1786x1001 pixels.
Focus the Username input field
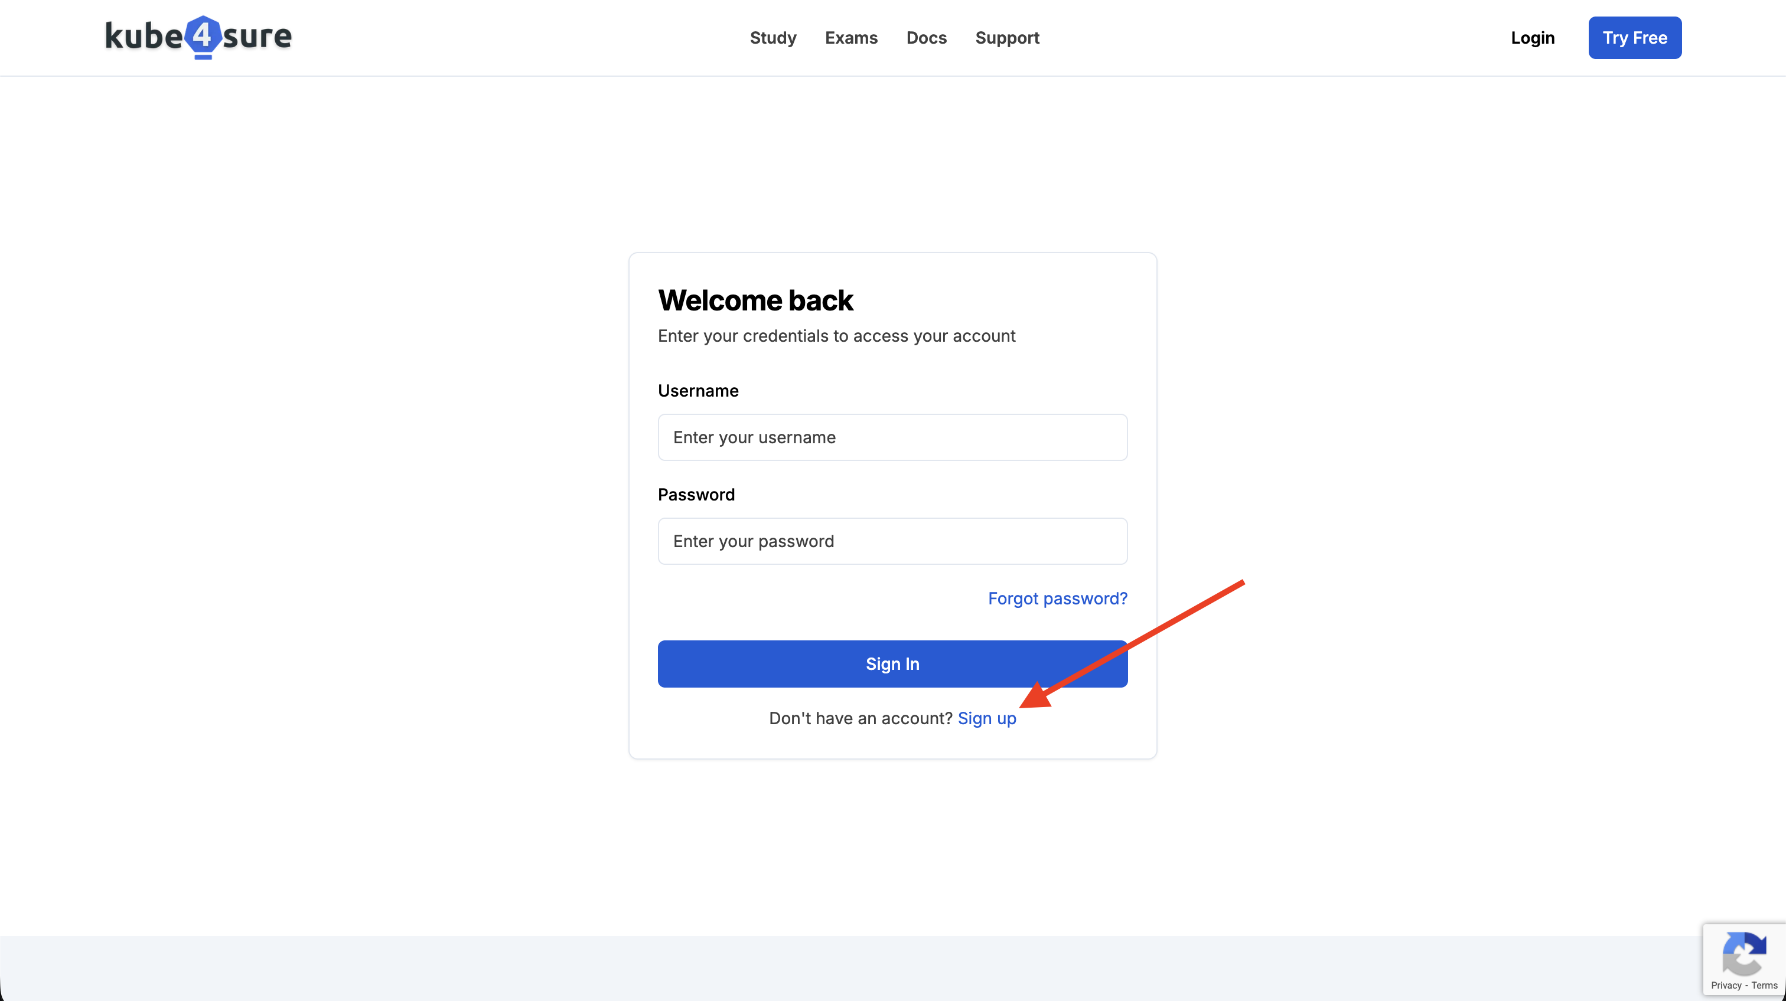892,437
